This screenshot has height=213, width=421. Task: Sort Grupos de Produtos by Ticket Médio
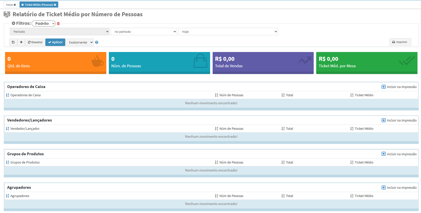[x=352, y=162]
